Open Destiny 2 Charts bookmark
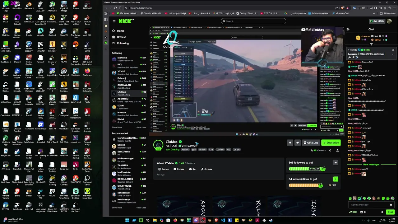398x224 pixels. tap(247, 13)
